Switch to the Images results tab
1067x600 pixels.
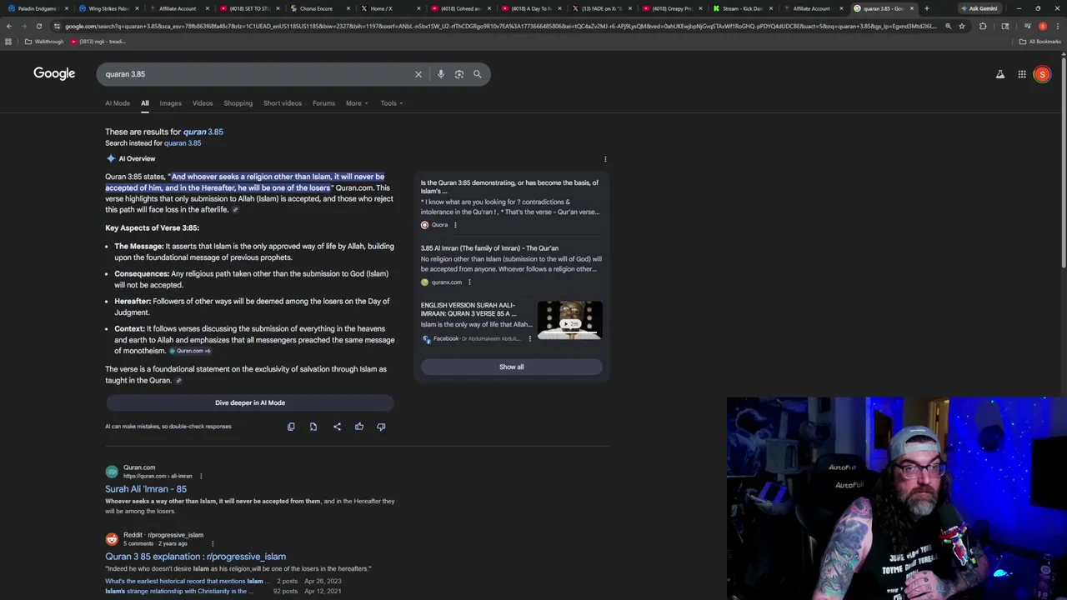(x=170, y=103)
